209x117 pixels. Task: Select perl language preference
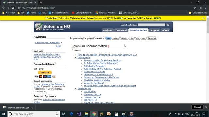tap(144, 38)
